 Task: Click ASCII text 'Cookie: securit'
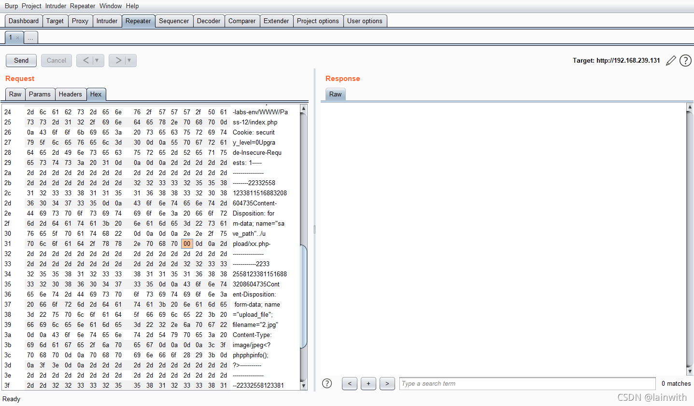[x=254, y=132]
